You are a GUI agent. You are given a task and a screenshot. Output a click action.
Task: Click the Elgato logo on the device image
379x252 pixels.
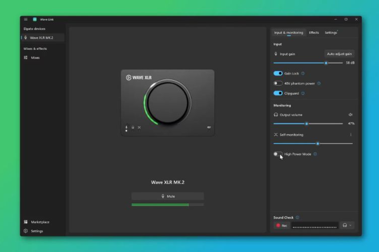129,77
